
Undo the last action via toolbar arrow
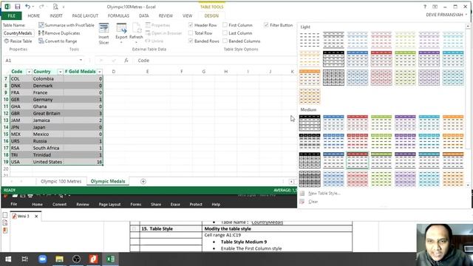28,7
